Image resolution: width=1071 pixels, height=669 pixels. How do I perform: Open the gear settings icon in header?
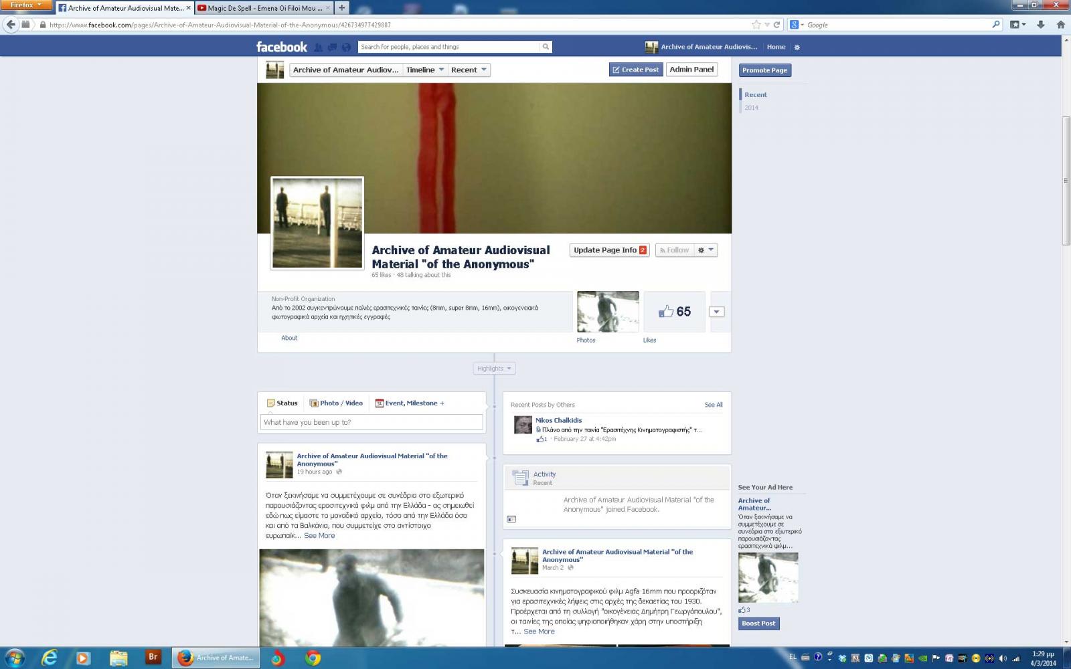pos(797,47)
